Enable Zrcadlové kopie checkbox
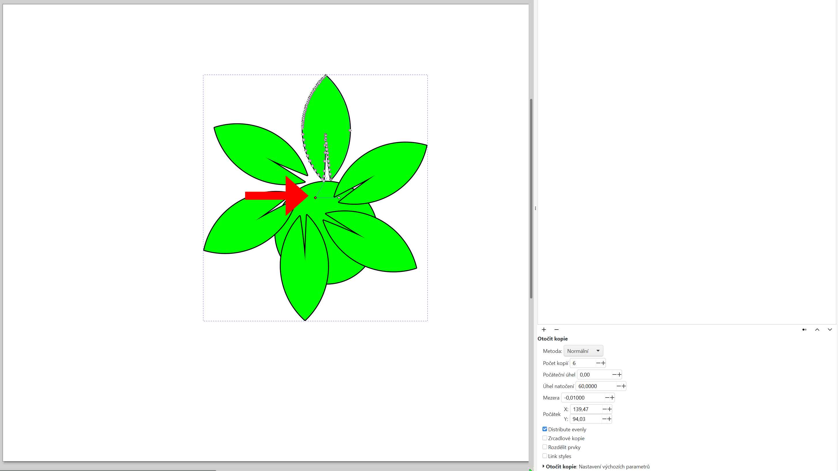This screenshot has width=838, height=471. pos(545,438)
